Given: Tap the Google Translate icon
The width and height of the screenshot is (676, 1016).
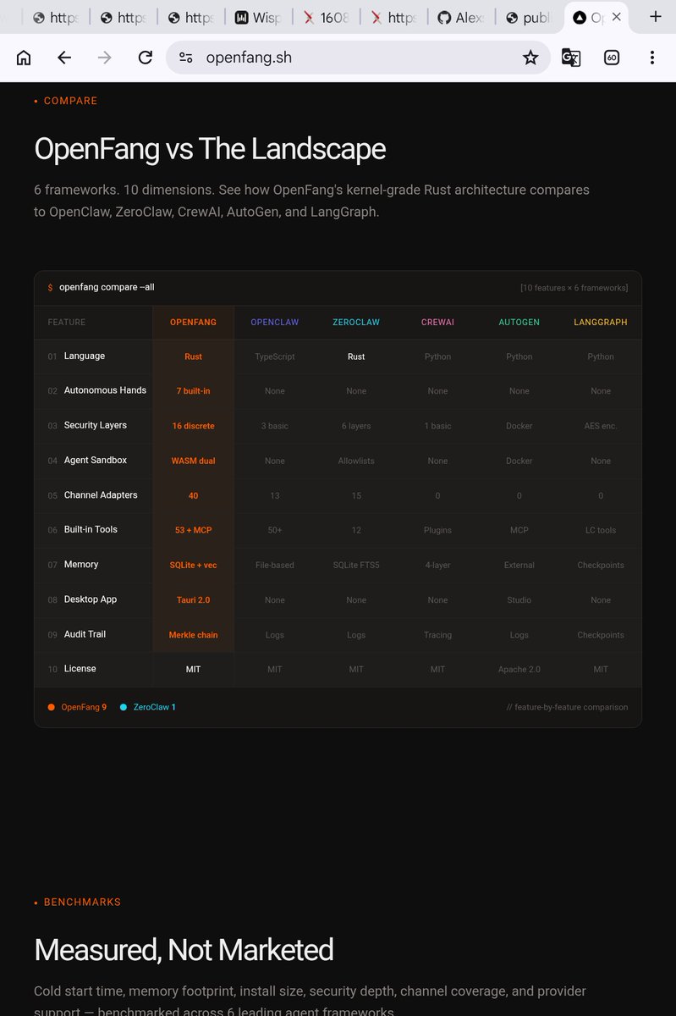Looking at the screenshot, I should click(x=571, y=58).
